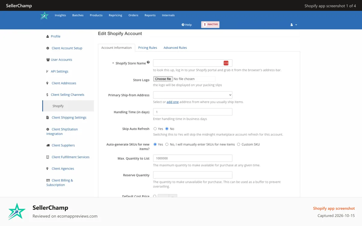The width and height of the screenshot is (362, 226).
Task: Click the Client Billing & Subscription card icon
Action: click(x=48, y=180)
